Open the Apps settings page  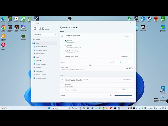[x=45, y=57]
